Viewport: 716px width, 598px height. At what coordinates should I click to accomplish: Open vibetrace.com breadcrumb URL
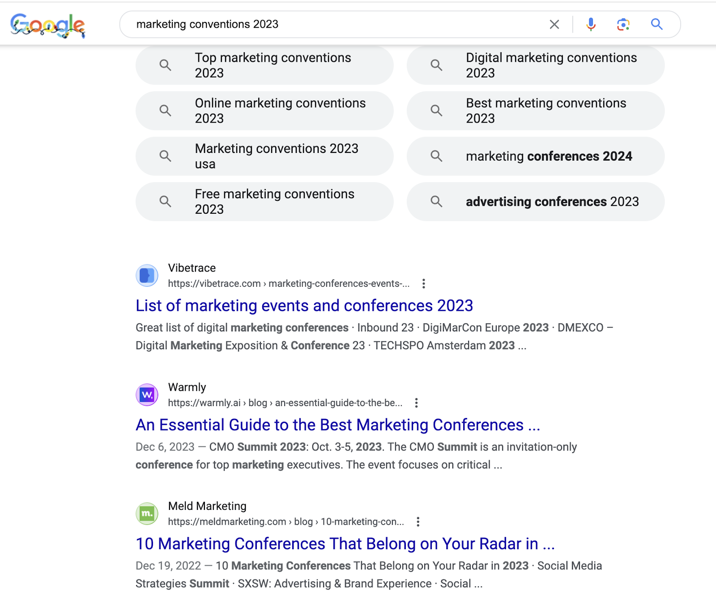click(x=289, y=284)
